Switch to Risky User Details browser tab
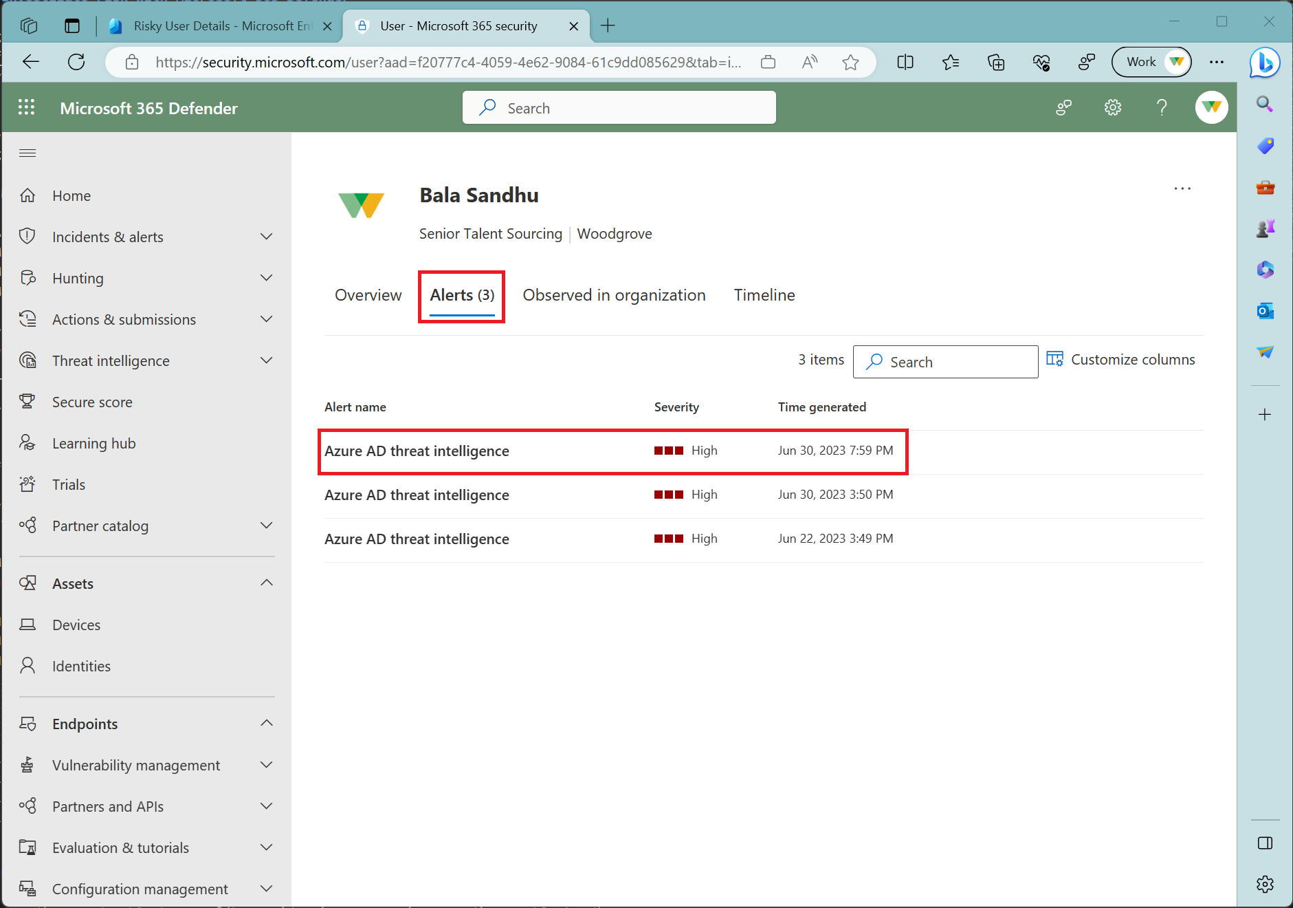 point(220,26)
